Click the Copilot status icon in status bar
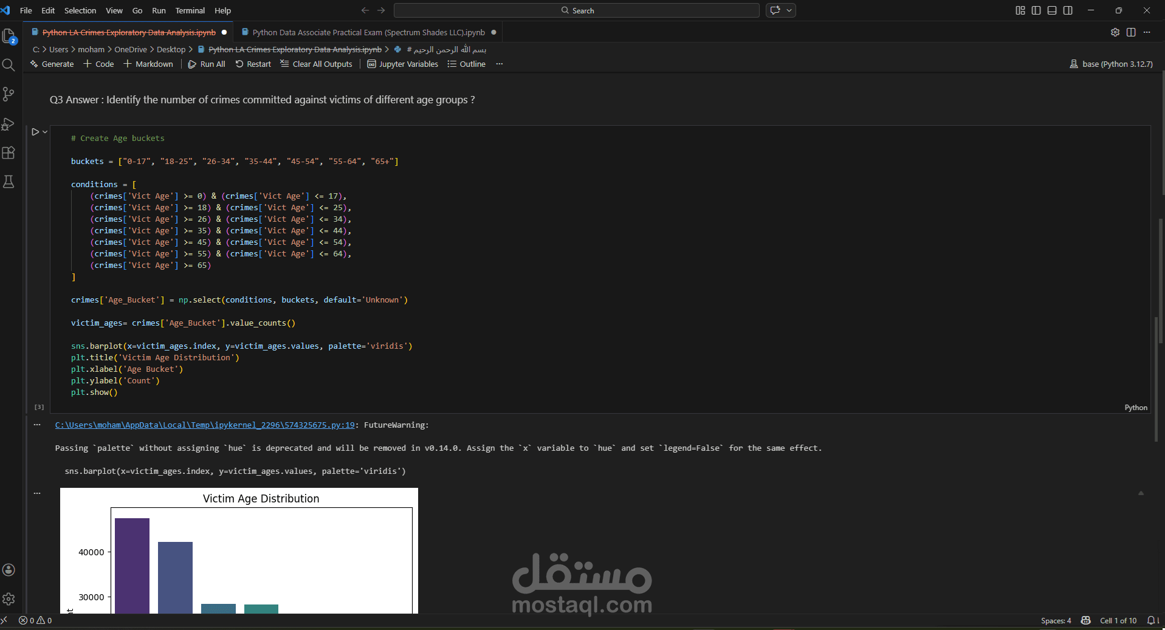 [x=1086, y=620]
